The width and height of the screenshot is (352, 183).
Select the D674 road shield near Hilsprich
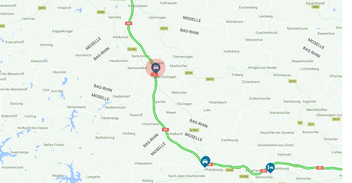[42, 8]
